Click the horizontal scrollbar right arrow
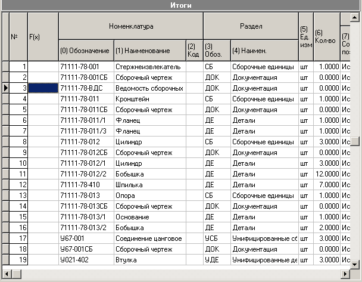The width and height of the screenshot is (362, 282). (x=346, y=274)
